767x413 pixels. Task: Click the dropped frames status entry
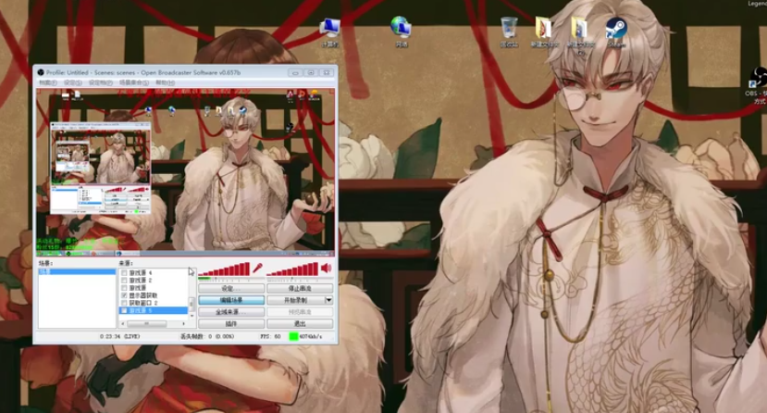(207, 337)
